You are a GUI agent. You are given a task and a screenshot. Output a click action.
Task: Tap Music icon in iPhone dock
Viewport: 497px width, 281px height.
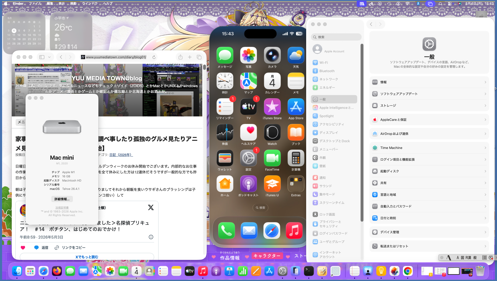point(294,230)
